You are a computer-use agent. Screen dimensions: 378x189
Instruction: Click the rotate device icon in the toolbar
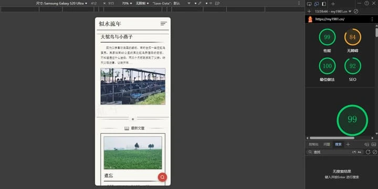217,3
